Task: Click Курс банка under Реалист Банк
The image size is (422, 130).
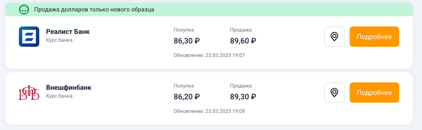Action: [59, 40]
